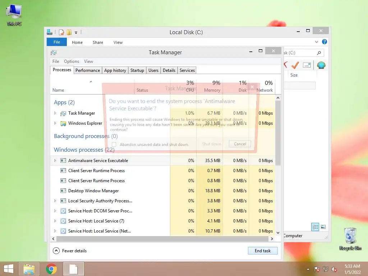Open the Windows Start button
The height and width of the screenshot is (276, 368).
coord(9,269)
